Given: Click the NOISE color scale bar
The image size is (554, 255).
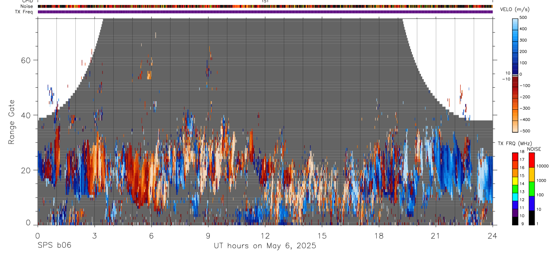Looking at the screenshot, I should click(531, 188).
